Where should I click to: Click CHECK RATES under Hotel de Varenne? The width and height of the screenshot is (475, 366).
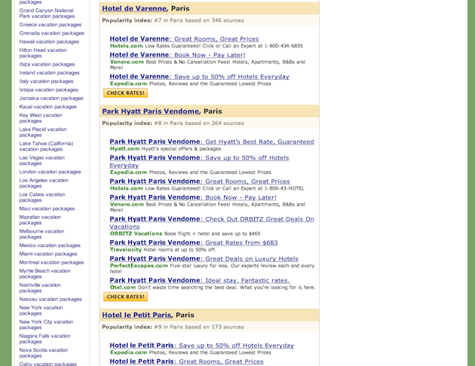pos(125,93)
